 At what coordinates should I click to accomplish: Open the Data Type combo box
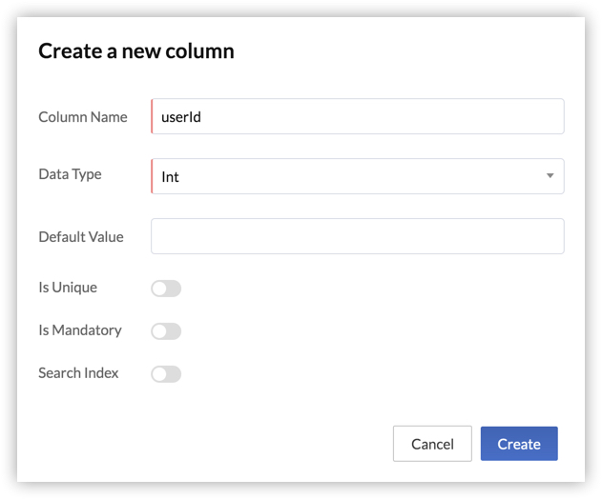pyautogui.click(x=358, y=176)
